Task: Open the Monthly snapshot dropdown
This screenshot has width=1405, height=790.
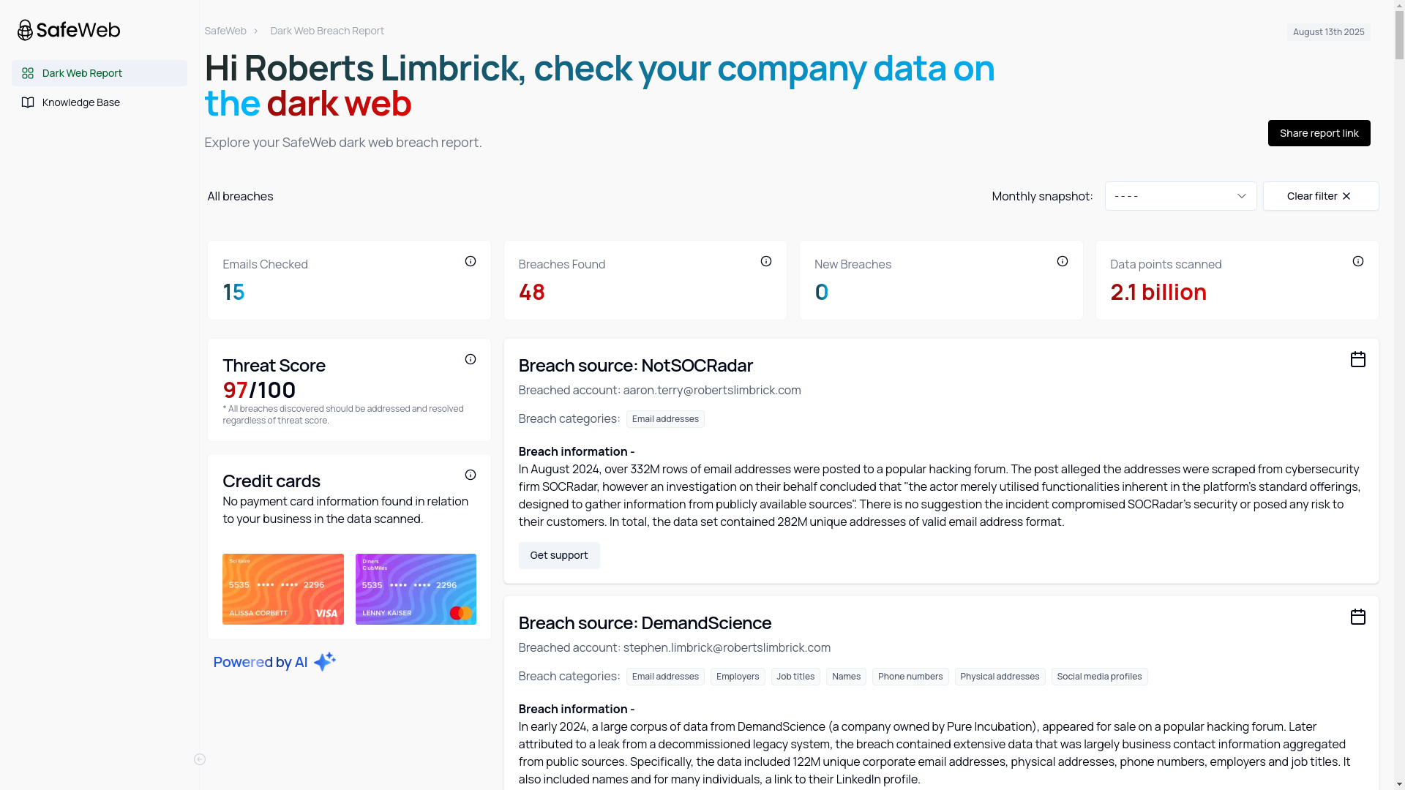Action: click(1180, 196)
